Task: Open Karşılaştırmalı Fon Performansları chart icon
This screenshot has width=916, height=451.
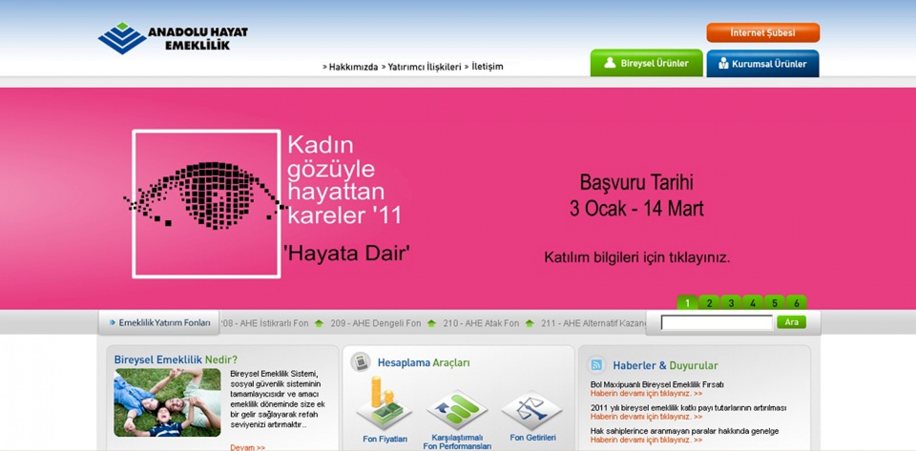Action: click(456, 410)
